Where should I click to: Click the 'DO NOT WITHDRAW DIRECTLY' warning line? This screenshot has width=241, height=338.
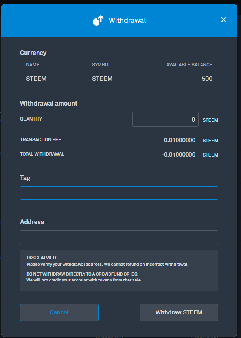tap(82, 274)
